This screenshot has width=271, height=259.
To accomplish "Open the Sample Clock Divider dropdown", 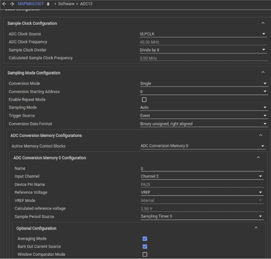I will 203,50.
